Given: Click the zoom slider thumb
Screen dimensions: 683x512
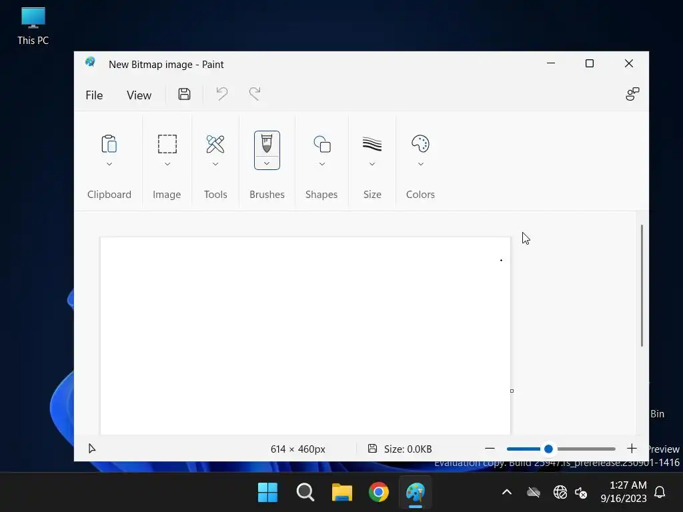Looking at the screenshot, I should (x=548, y=449).
